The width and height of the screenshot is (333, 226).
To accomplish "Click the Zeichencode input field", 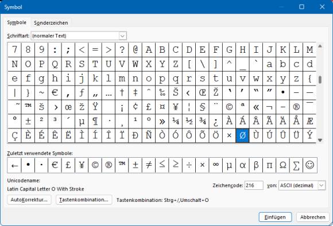I will 254,185.
